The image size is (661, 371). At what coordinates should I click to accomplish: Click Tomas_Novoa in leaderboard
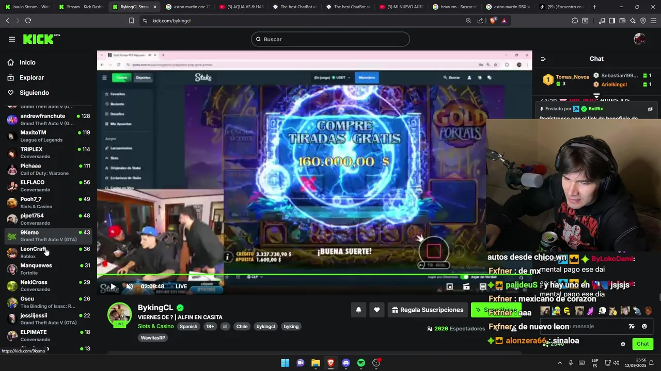click(572, 77)
